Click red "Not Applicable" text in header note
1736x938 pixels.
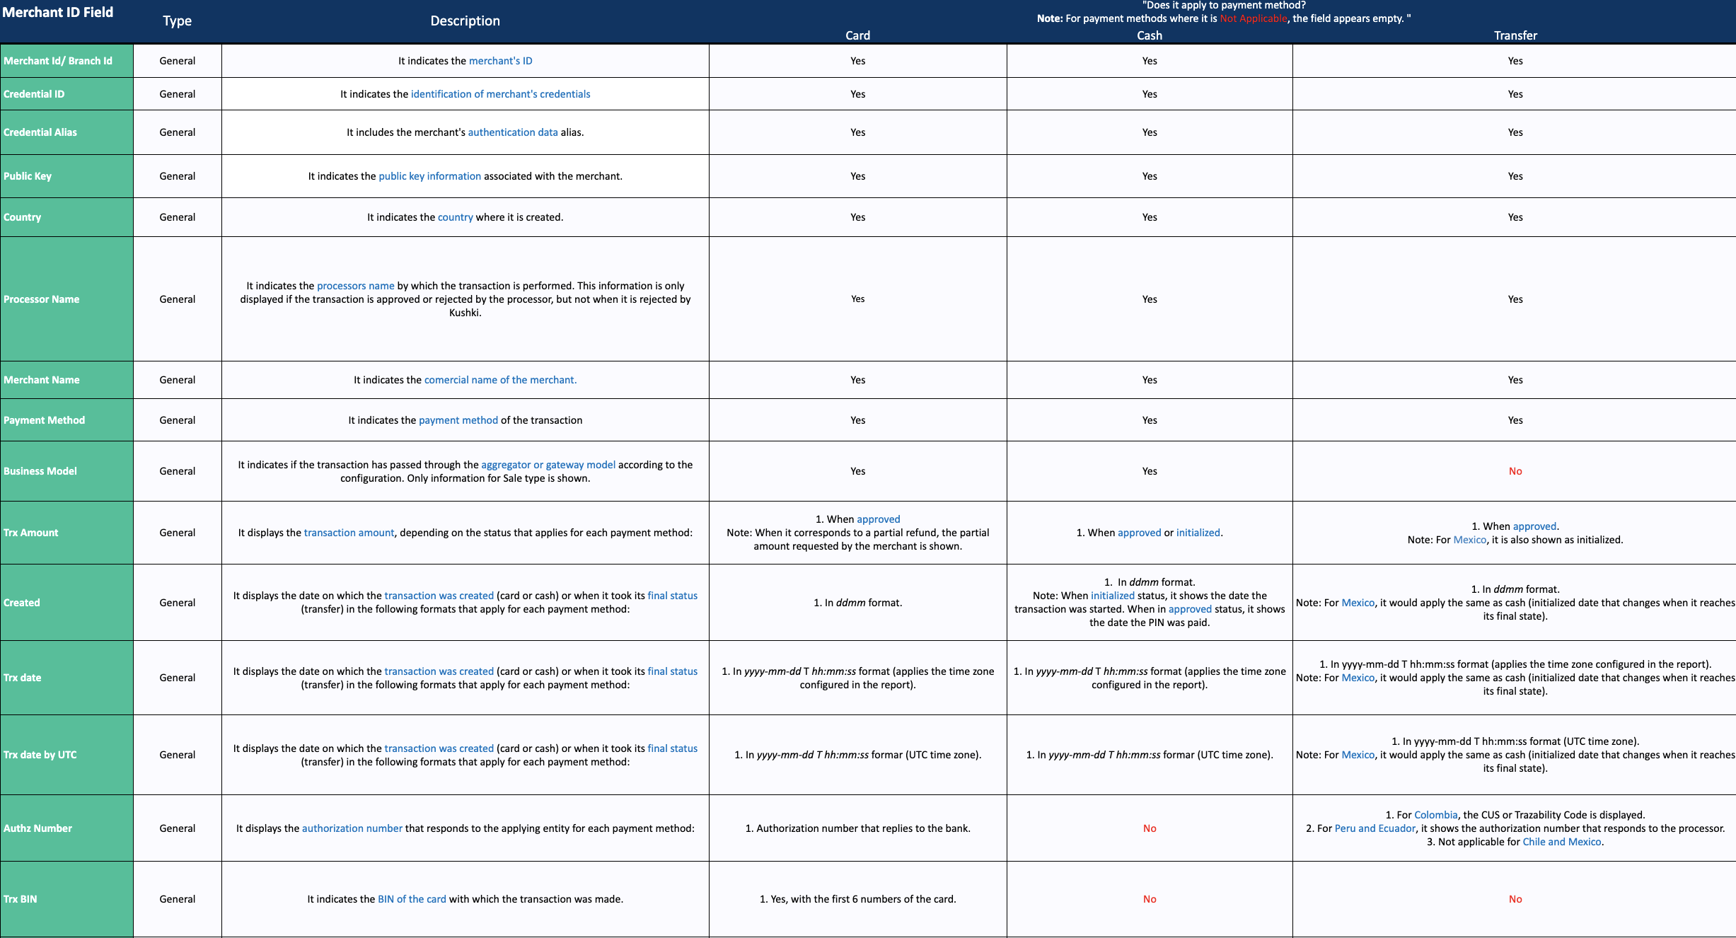[1253, 18]
